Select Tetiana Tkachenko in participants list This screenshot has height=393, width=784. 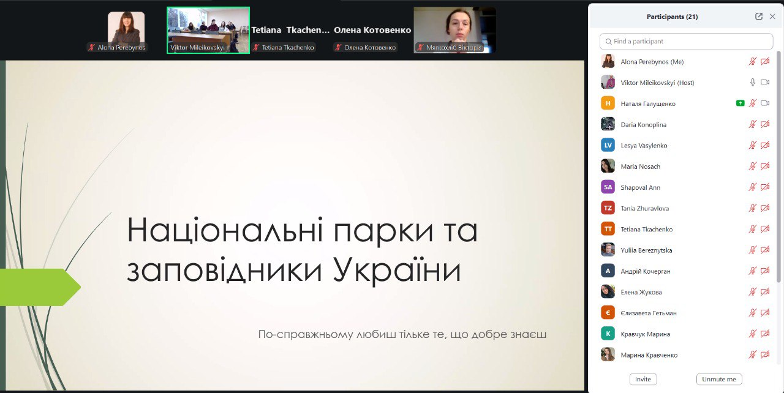click(646, 230)
